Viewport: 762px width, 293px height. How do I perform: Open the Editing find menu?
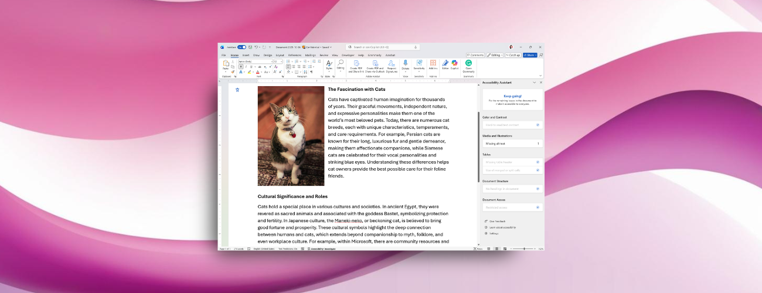click(341, 66)
